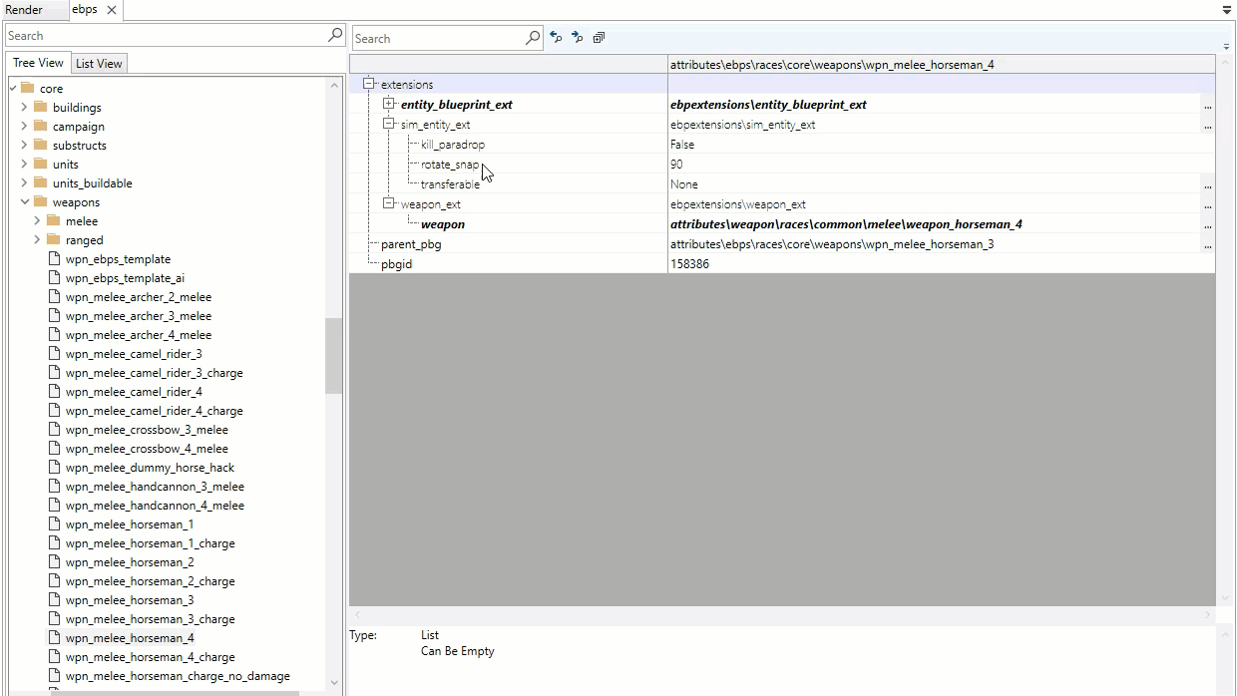Expand the ranged subfolder

[x=37, y=240]
